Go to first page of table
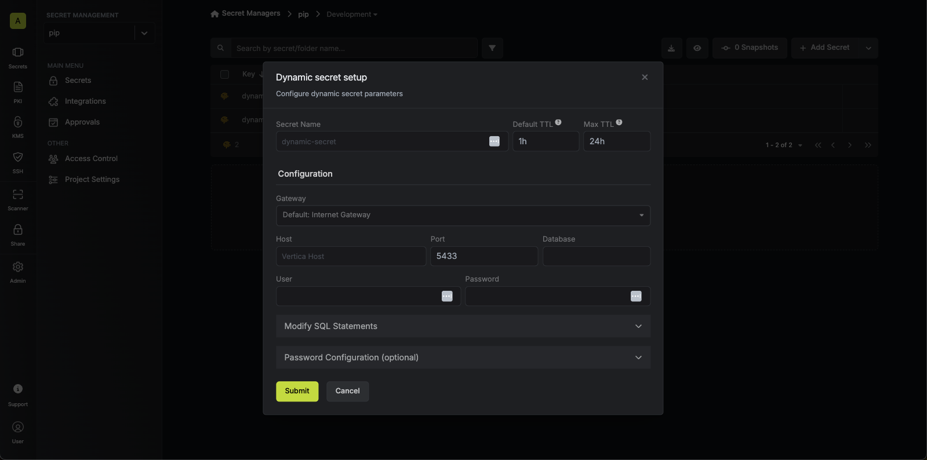The width and height of the screenshot is (927, 460). [818, 145]
